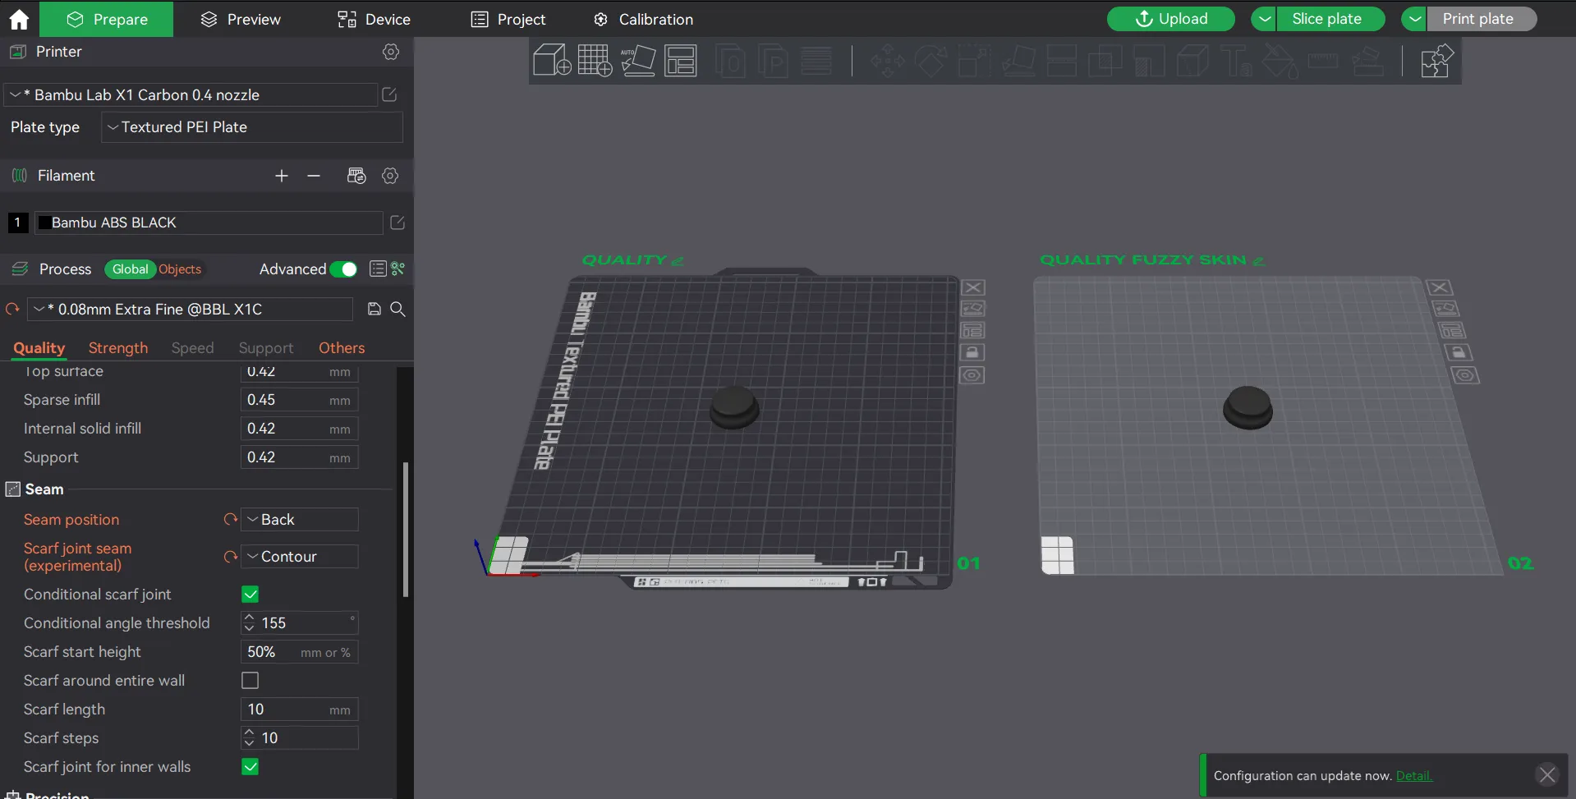Viewport: 1576px width, 799px height.
Task: Click the Upload button
Action: pos(1171,19)
